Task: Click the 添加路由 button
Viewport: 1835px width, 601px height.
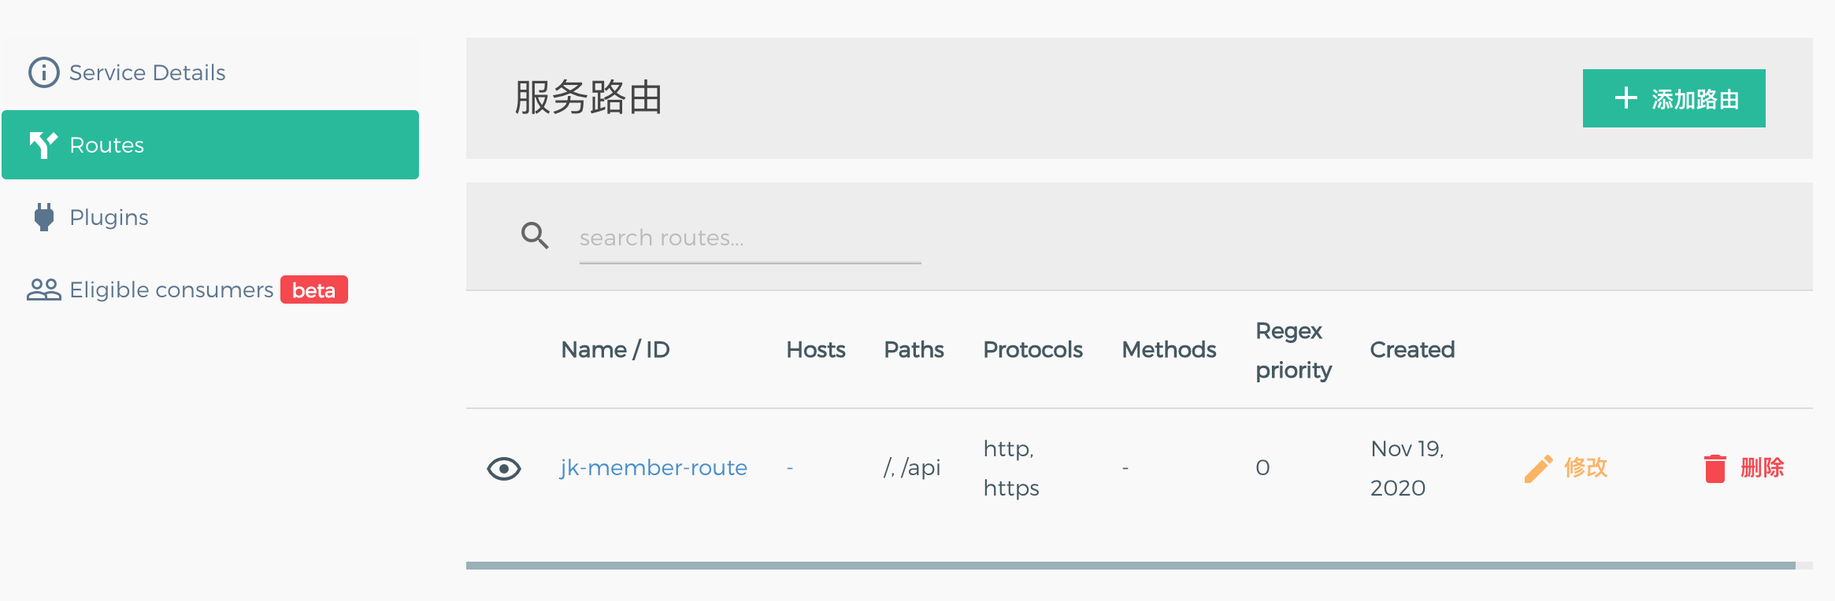Action: pyautogui.click(x=1674, y=98)
